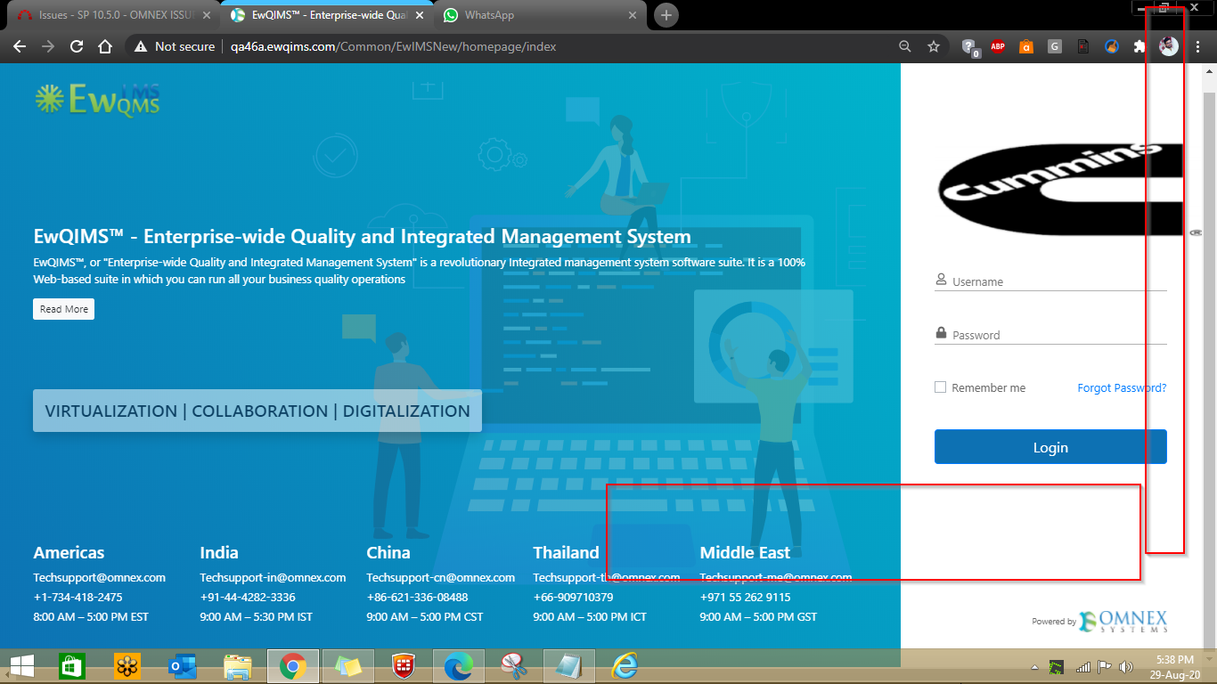Screen dimensions: 1217x684
Task: Close the WhatsApp tab
Action: click(x=633, y=15)
